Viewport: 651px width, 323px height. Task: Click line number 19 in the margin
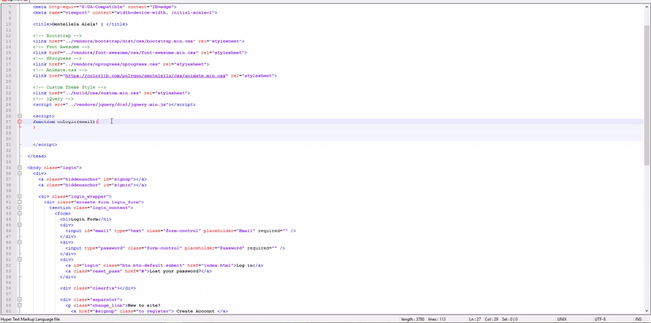pyautogui.click(x=9, y=76)
